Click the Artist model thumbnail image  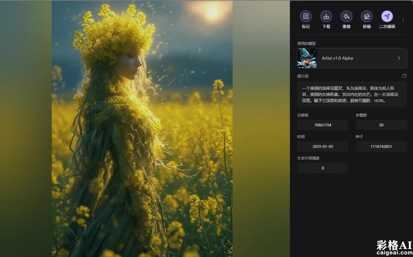(x=307, y=58)
